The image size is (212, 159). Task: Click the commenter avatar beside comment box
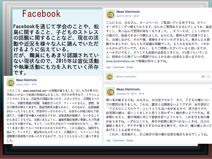pyautogui.click(x=109, y=77)
